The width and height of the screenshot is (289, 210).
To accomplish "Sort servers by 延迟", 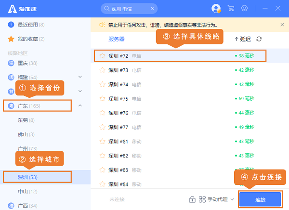I will click(x=243, y=39).
